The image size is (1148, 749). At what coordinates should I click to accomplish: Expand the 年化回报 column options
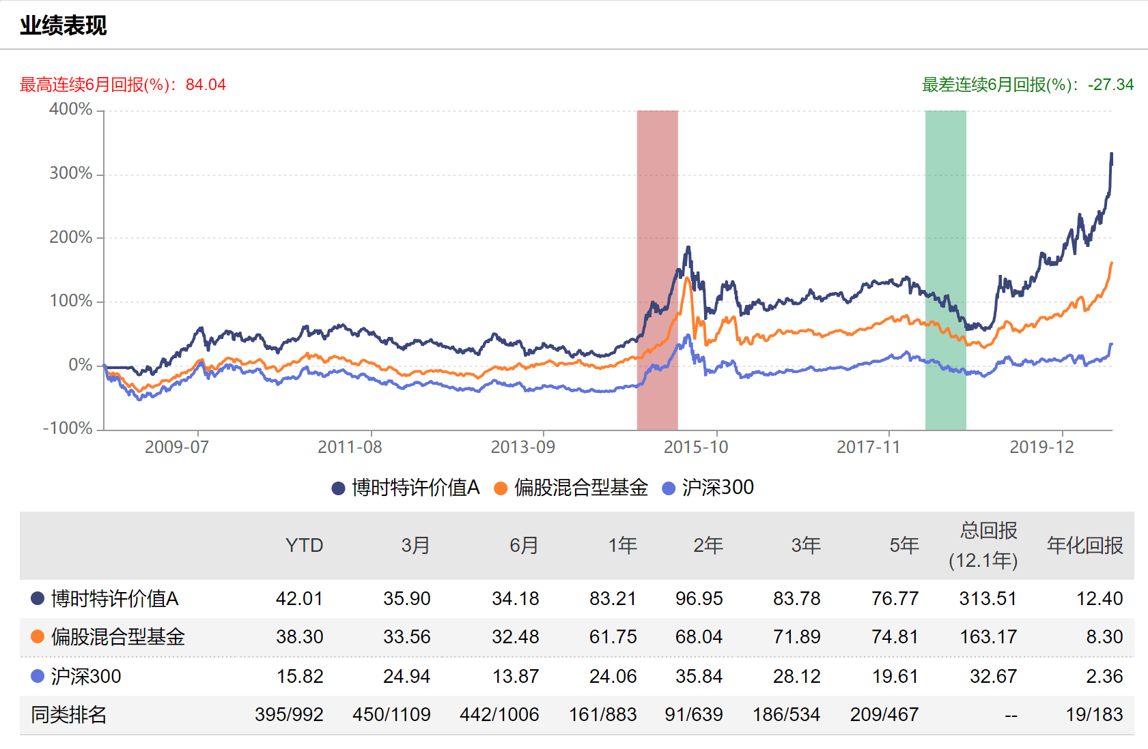pos(1084,545)
